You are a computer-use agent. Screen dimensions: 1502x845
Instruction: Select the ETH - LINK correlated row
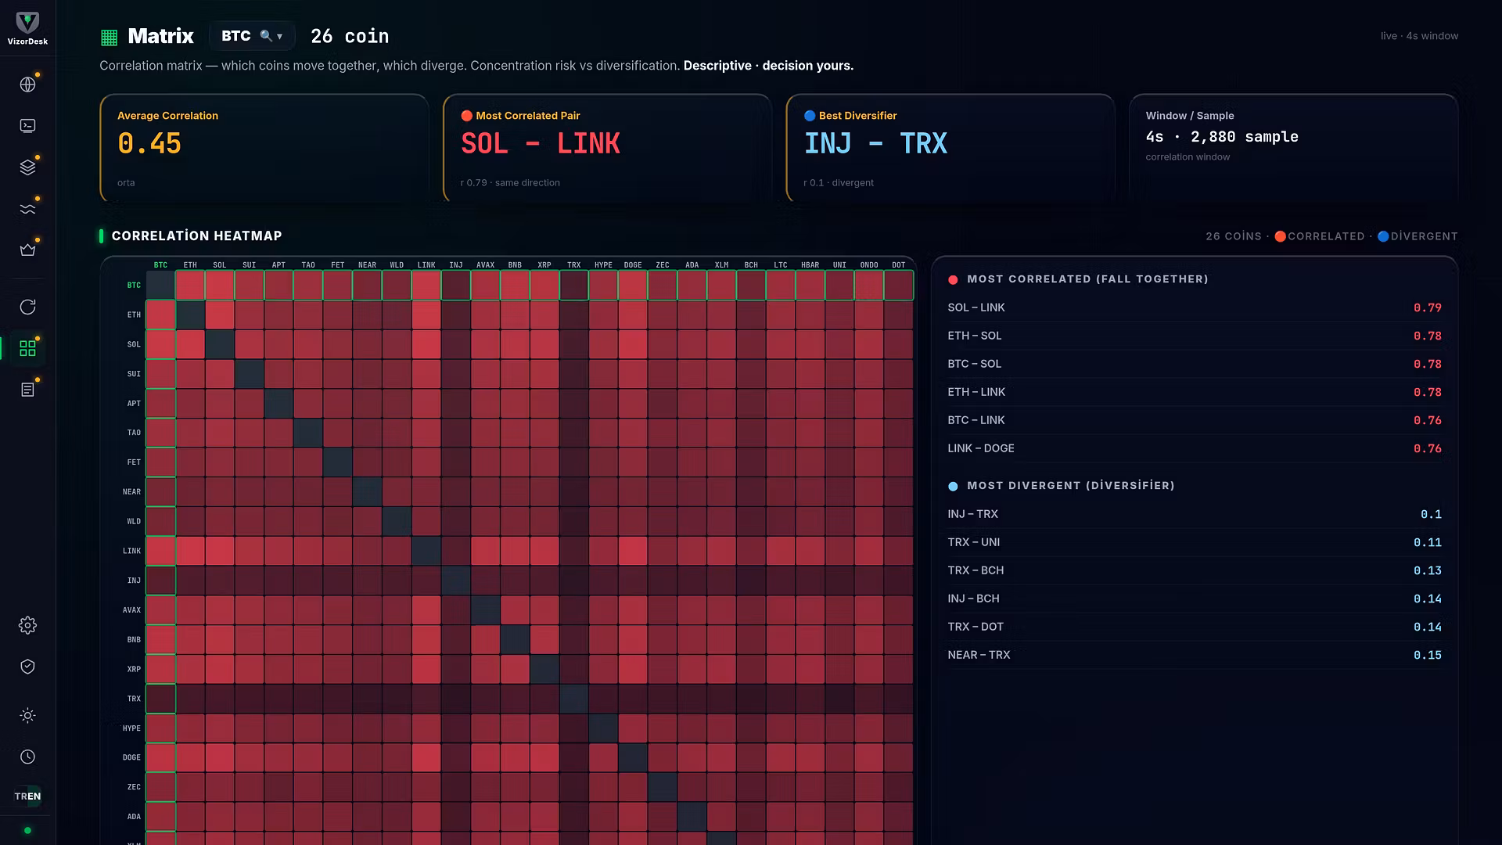[x=1195, y=392]
